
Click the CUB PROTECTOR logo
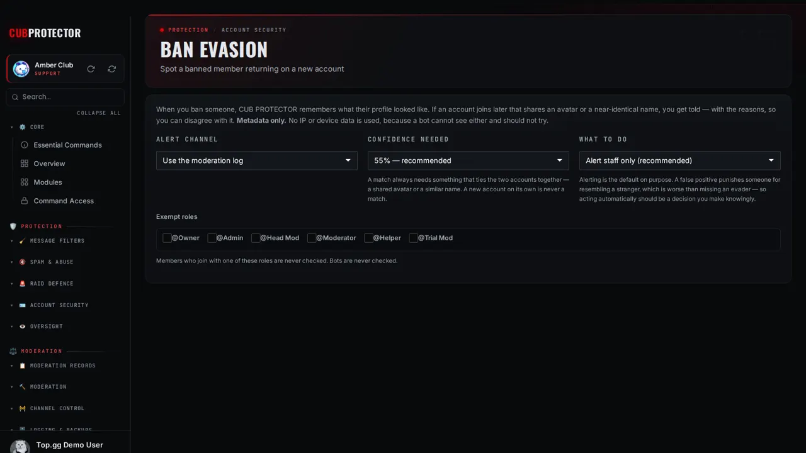[x=45, y=33]
